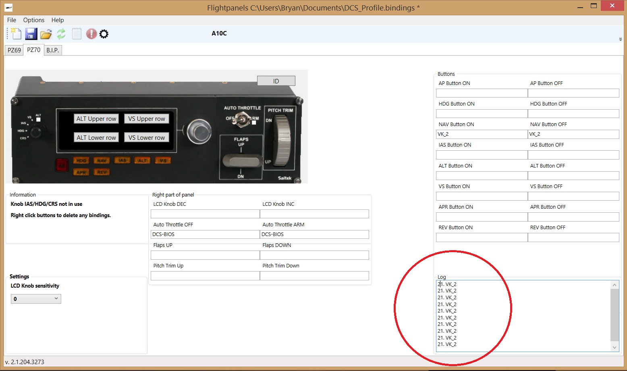Click the VS Button ON binding field
Screen dimensions: 627x371
click(482, 196)
